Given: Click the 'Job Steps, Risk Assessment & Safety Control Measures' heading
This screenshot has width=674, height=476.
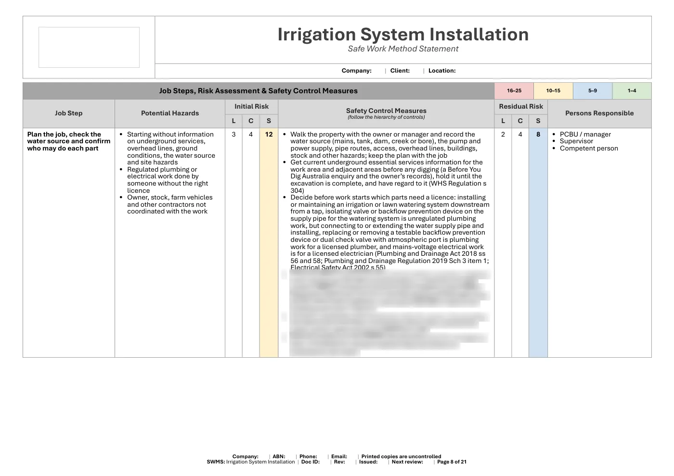Looking at the screenshot, I should [x=259, y=91].
